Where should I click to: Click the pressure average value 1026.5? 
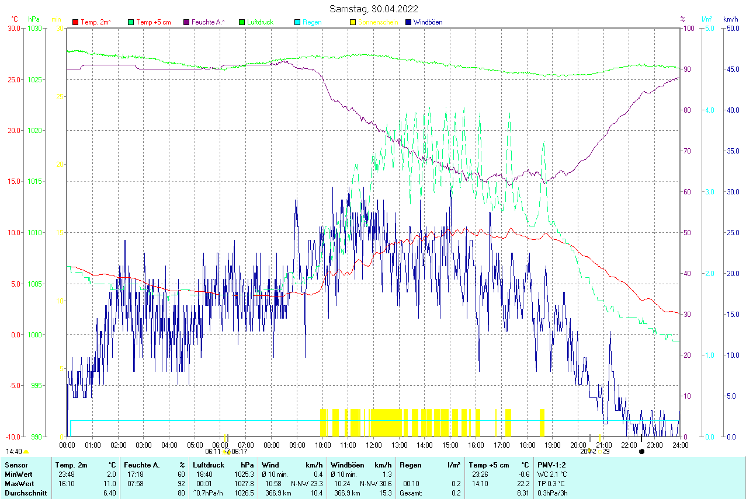[244, 493]
